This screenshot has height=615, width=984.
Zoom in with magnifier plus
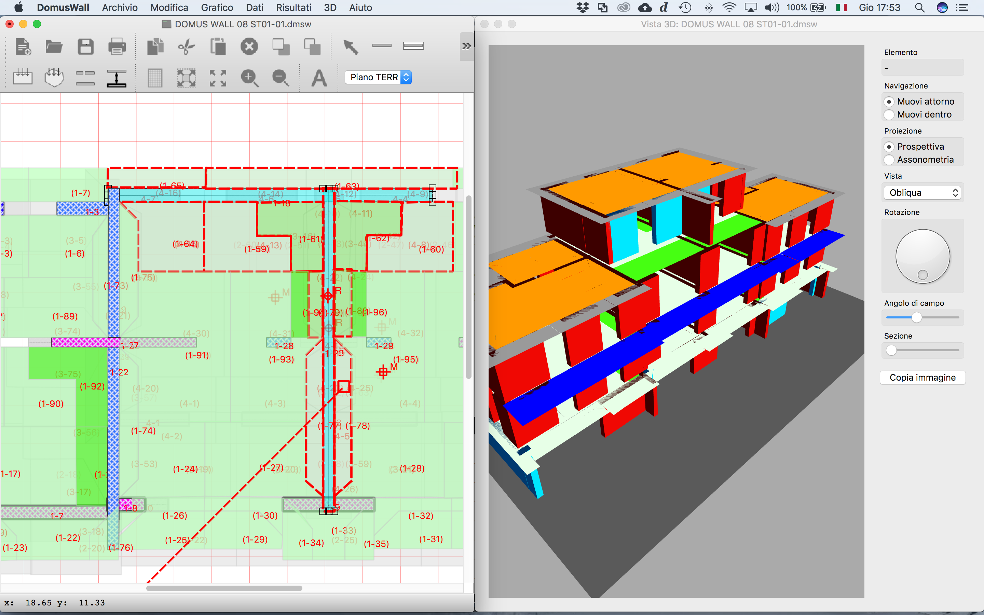pos(250,78)
